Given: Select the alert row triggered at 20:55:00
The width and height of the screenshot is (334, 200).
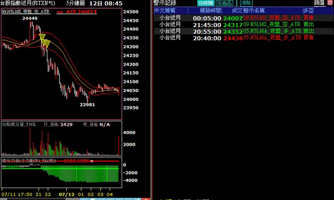Looking at the screenshot, I should point(244,31).
